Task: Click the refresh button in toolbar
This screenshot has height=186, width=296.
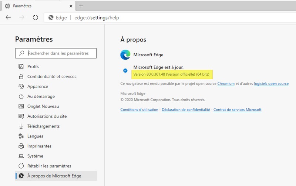Action: (36, 17)
